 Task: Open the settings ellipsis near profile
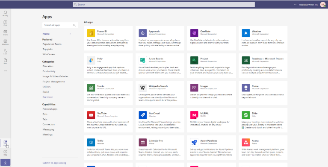pos(295,4)
